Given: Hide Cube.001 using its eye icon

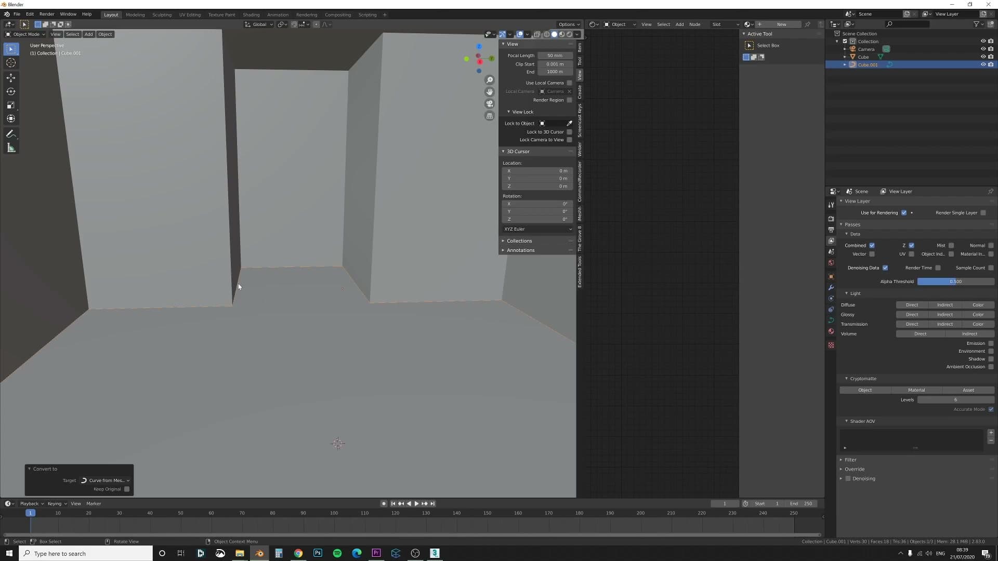Looking at the screenshot, I should (983, 65).
